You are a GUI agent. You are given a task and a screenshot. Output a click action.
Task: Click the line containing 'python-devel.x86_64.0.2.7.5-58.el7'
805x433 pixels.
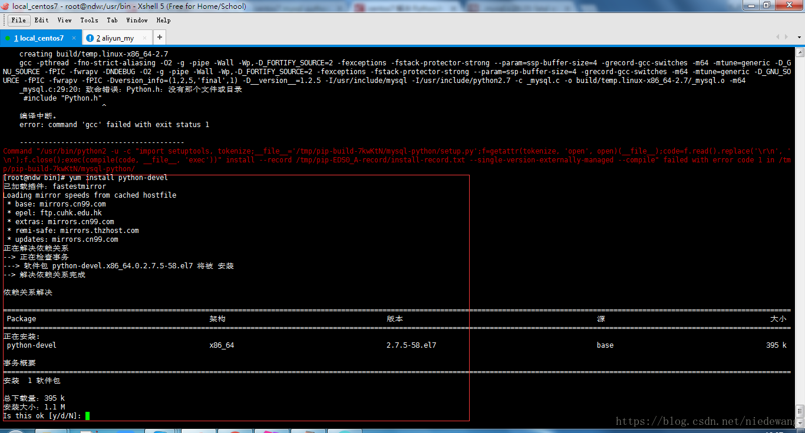pos(118,266)
